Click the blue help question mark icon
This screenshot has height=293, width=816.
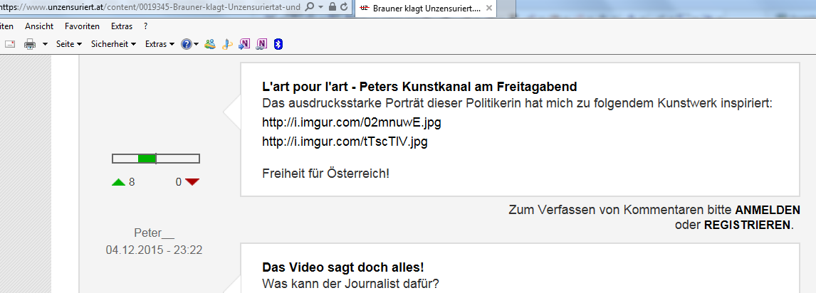[187, 44]
